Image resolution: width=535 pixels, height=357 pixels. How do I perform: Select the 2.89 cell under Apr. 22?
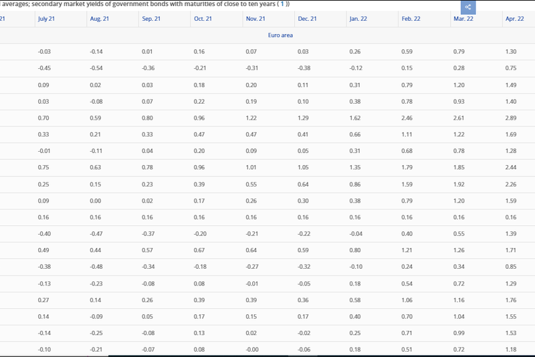click(512, 117)
